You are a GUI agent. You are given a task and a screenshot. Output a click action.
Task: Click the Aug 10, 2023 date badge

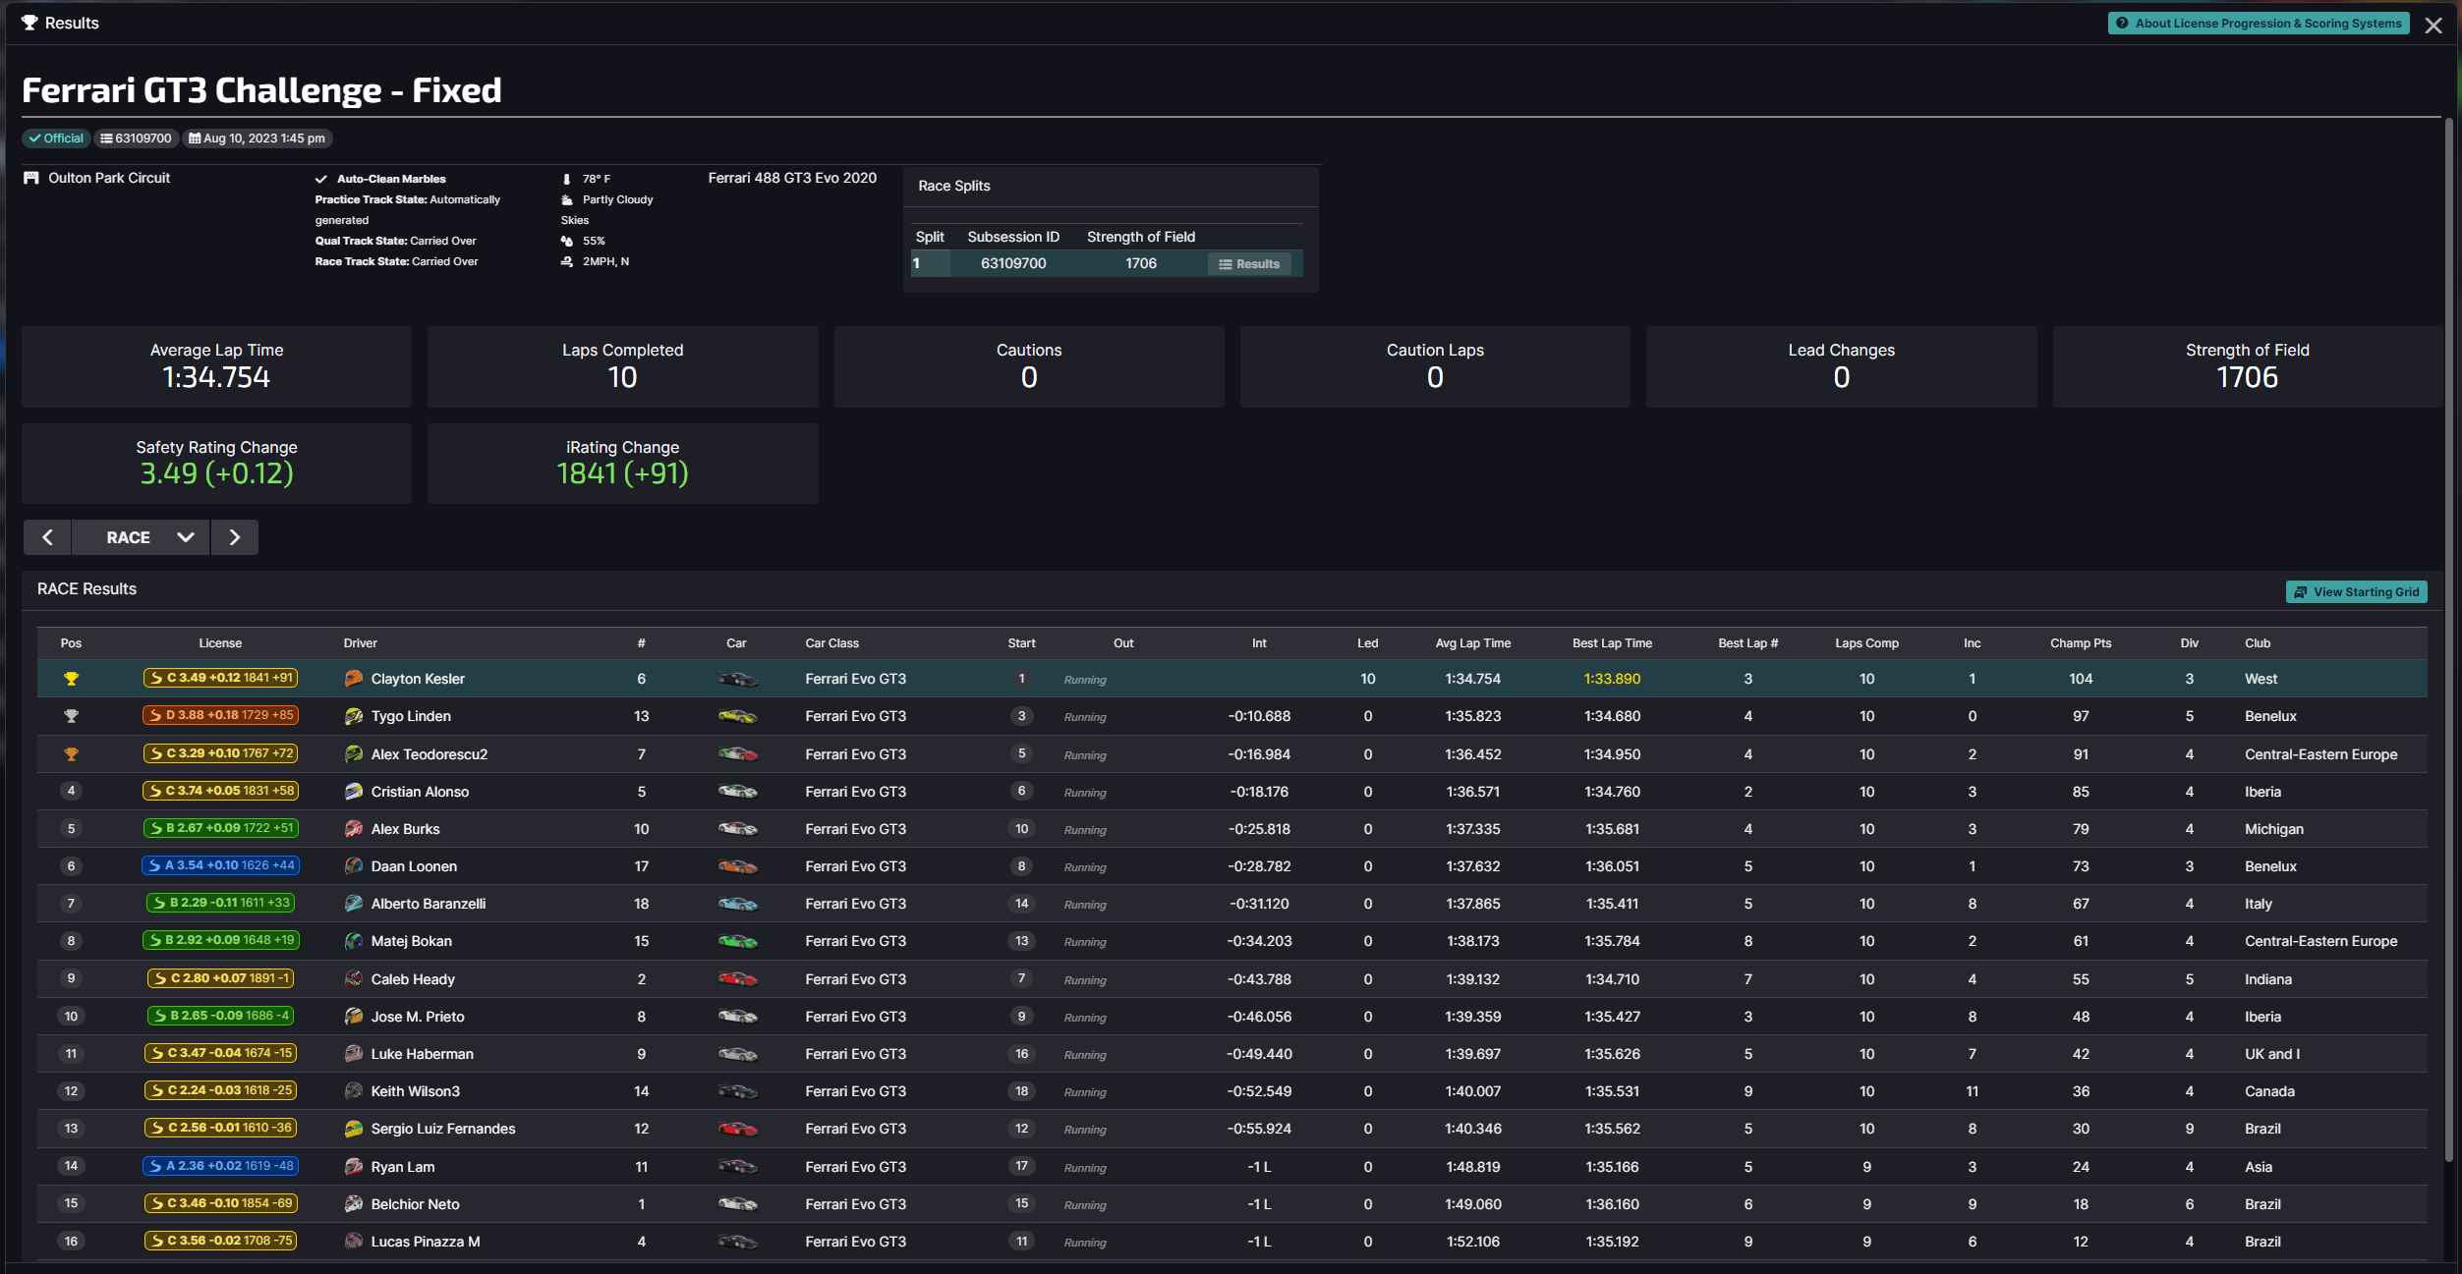(257, 138)
